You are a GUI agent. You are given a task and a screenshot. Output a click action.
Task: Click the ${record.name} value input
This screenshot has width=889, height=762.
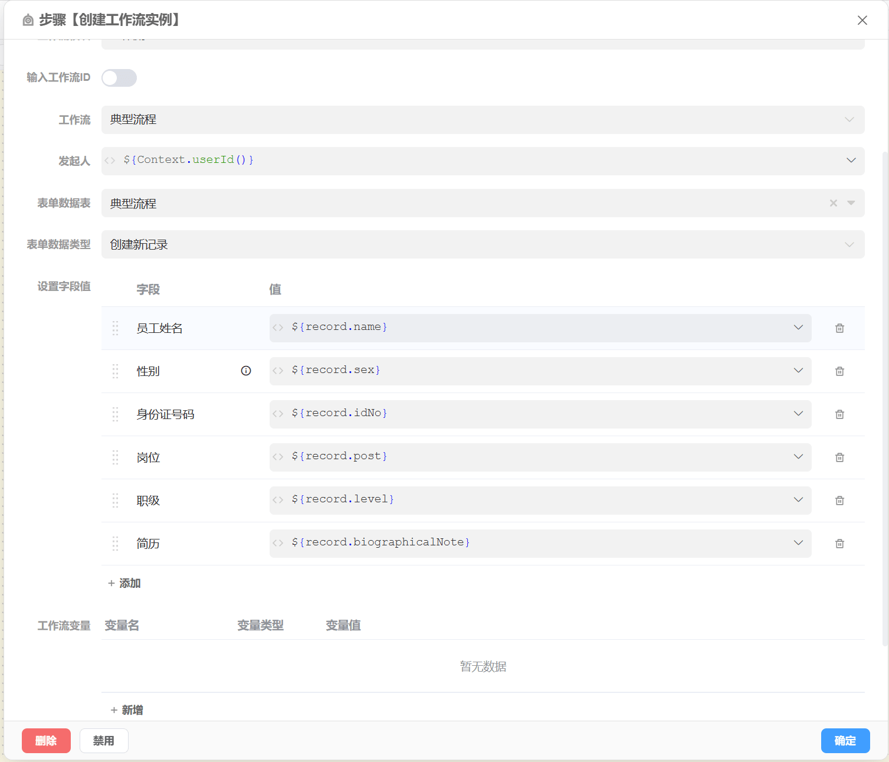531,328
